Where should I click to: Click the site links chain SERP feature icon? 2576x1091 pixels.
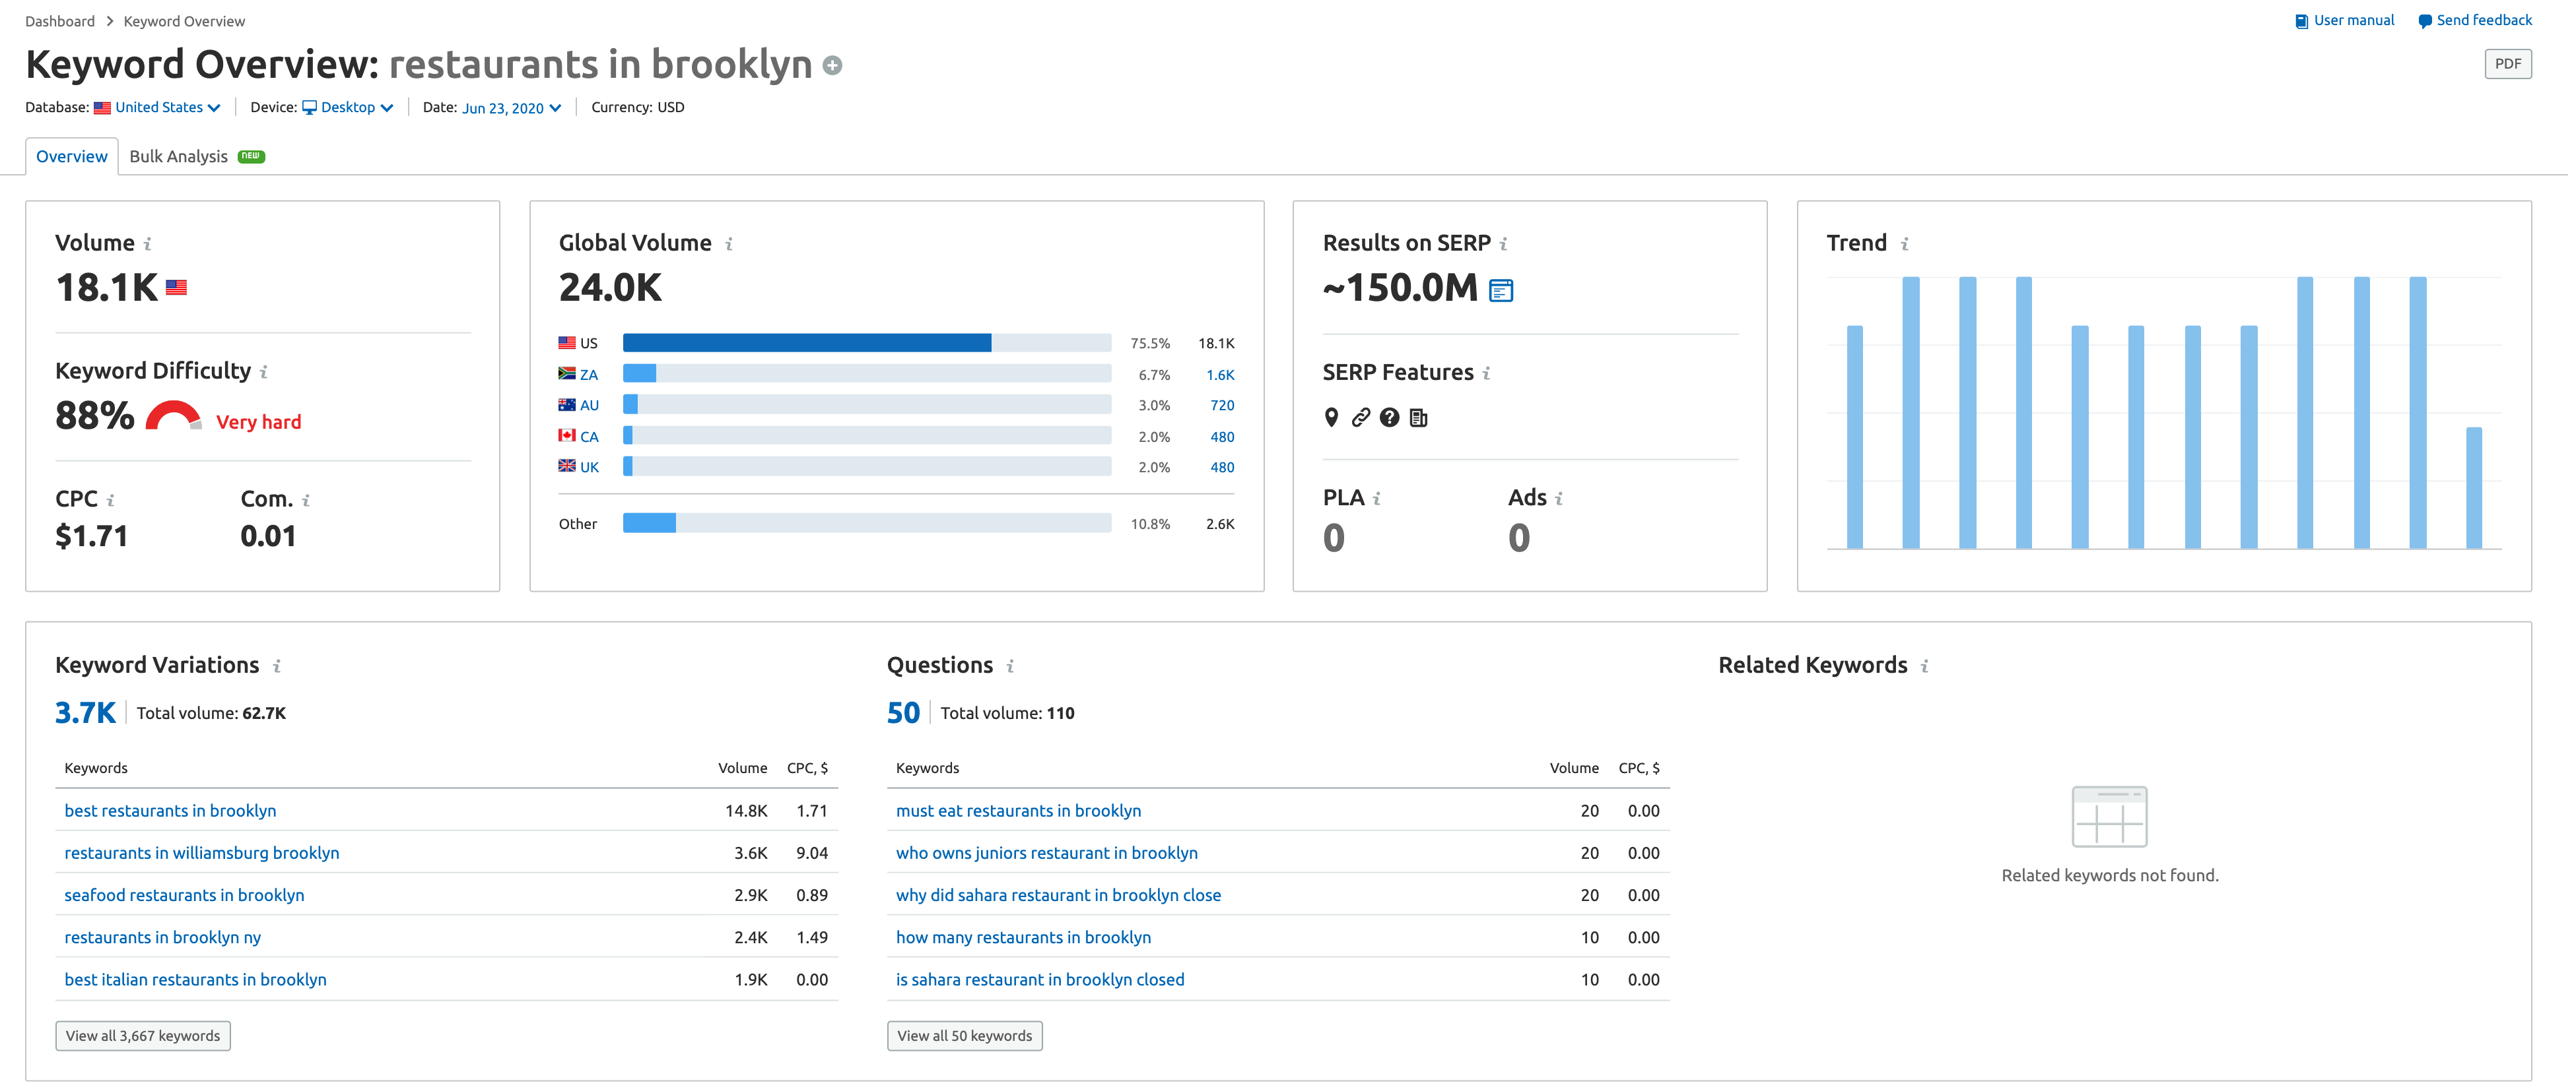[x=1360, y=418]
